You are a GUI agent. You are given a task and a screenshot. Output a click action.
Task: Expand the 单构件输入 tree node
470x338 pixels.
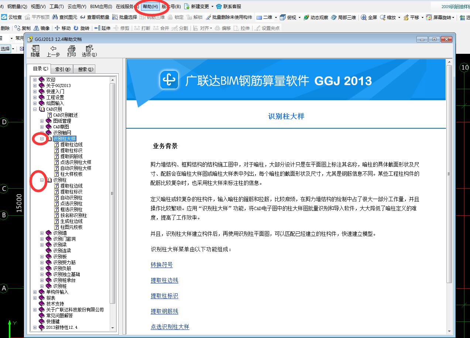[35, 292]
